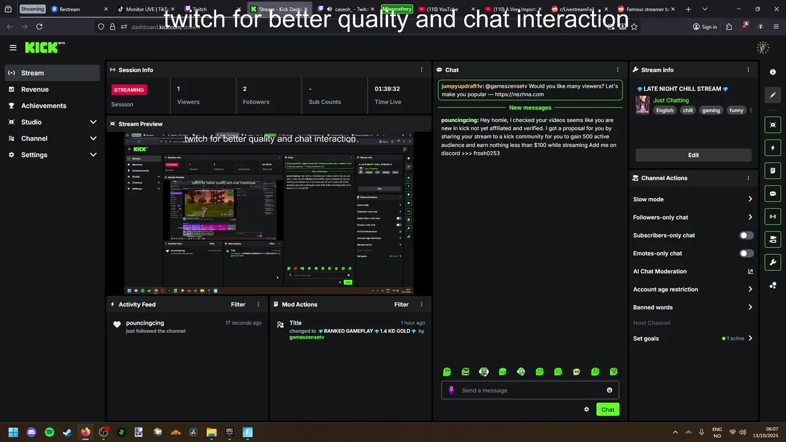Click the green Chat send button
Image resolution: width=786 pixels, height=442 pixels.
point(607,409)
